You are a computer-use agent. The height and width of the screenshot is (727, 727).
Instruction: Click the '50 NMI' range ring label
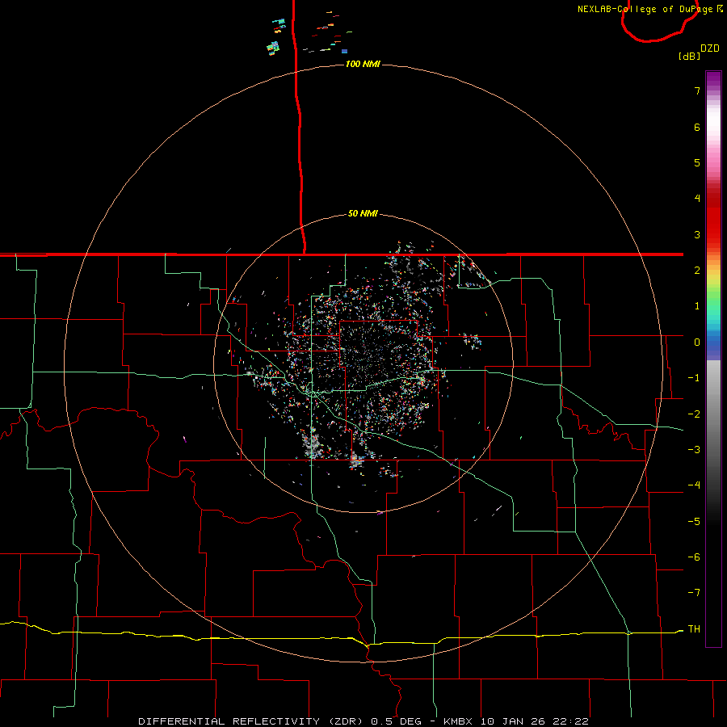[363, 213]
